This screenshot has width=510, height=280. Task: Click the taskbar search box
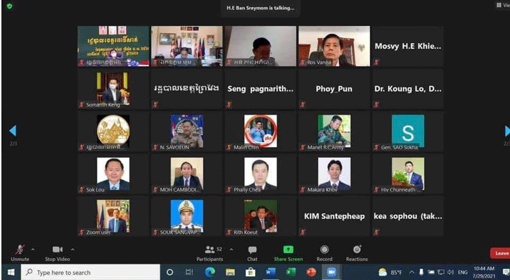[89, 272]
